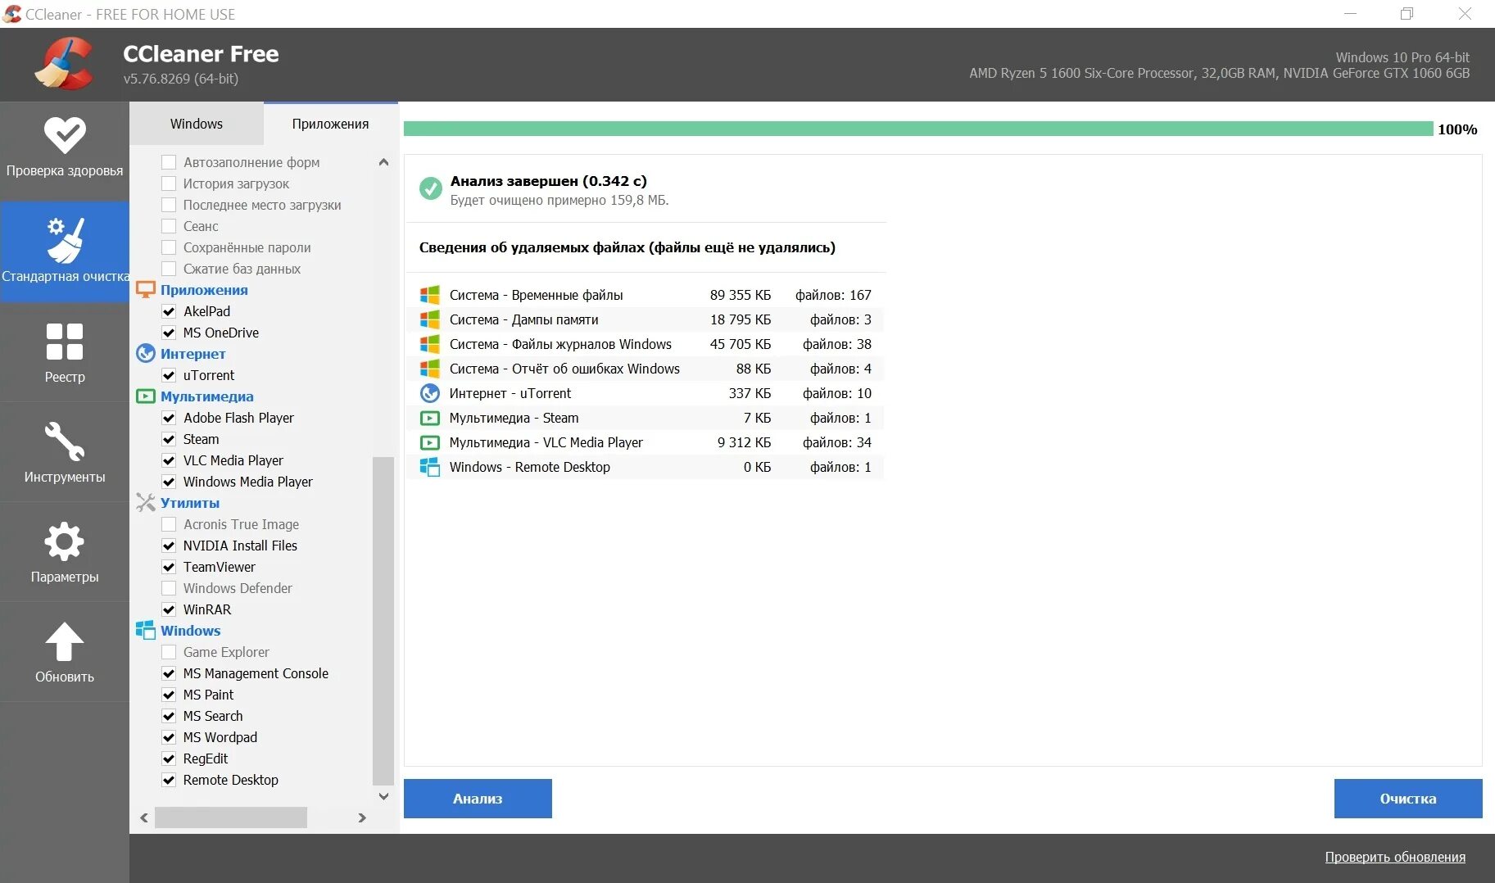Click the green icon beside Мультимедиа category
The image size is (1495, 883).
[145, 396]
